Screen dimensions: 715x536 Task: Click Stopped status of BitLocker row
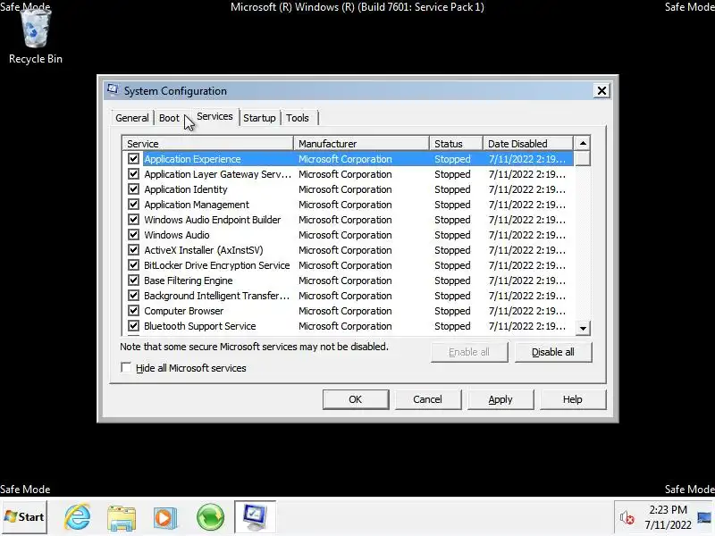tap(452, 265)
